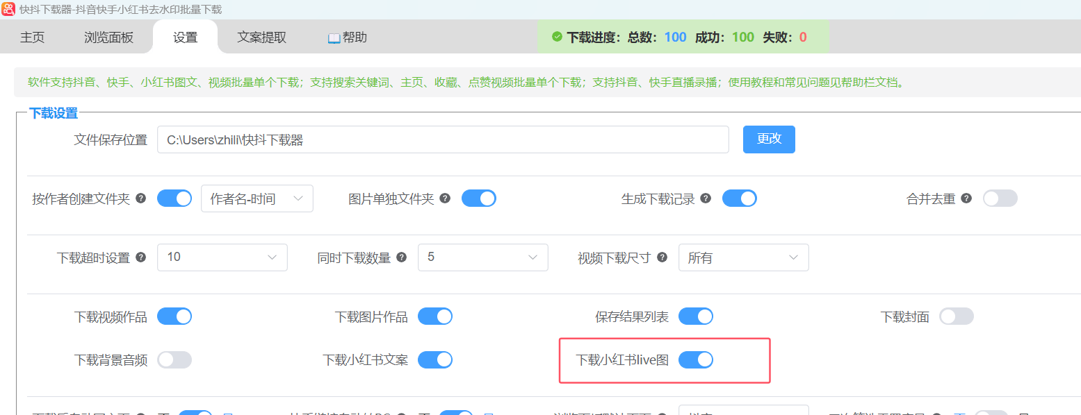The height and width of the screenshot is (415, 1081).
Task: Enable the 合并去重 switch
Action: pyautogui.click(x=1000, y=198)
